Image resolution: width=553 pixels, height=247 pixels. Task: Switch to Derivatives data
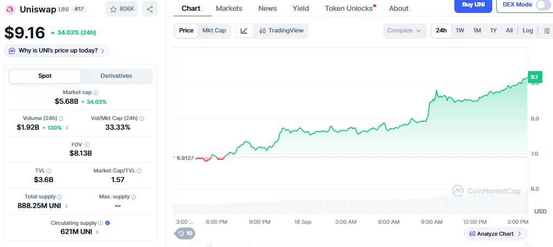click(116, 76)
